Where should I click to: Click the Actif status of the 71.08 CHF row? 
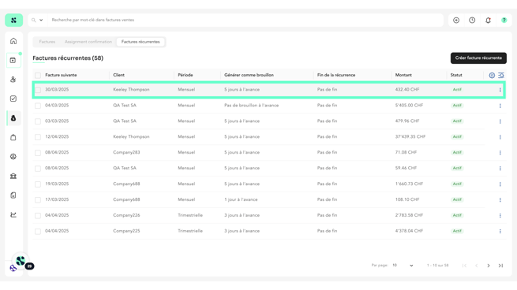(x=457, y=152)
